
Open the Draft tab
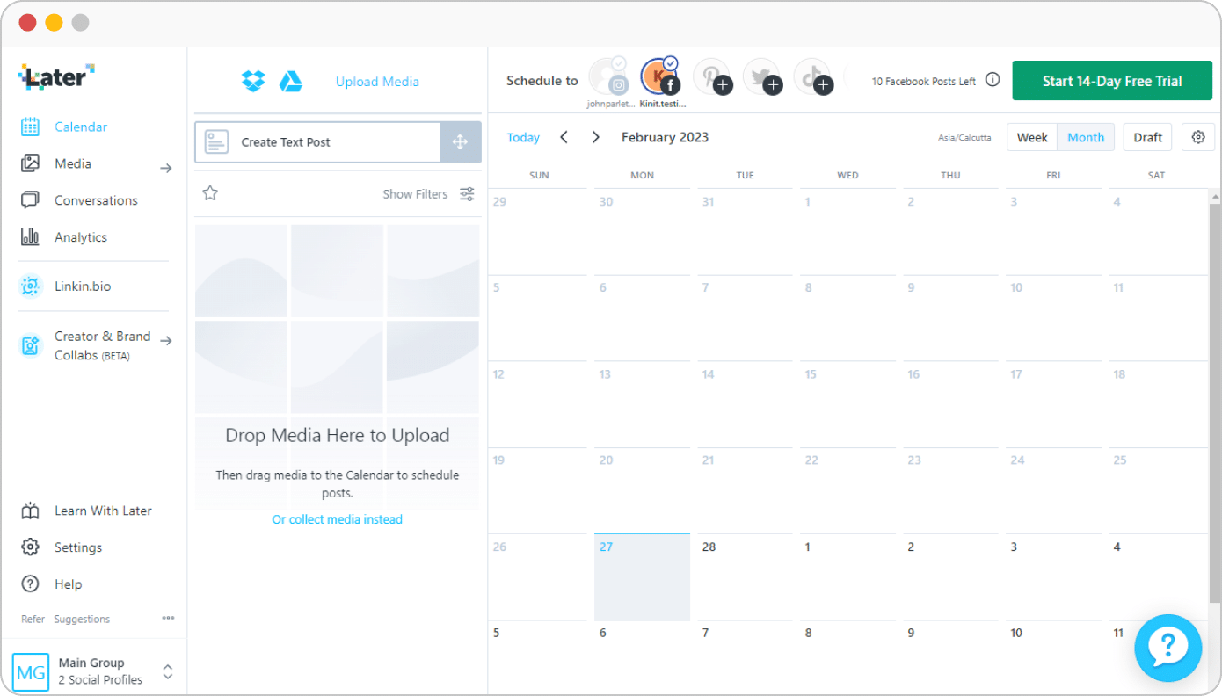pos(1147,137)
